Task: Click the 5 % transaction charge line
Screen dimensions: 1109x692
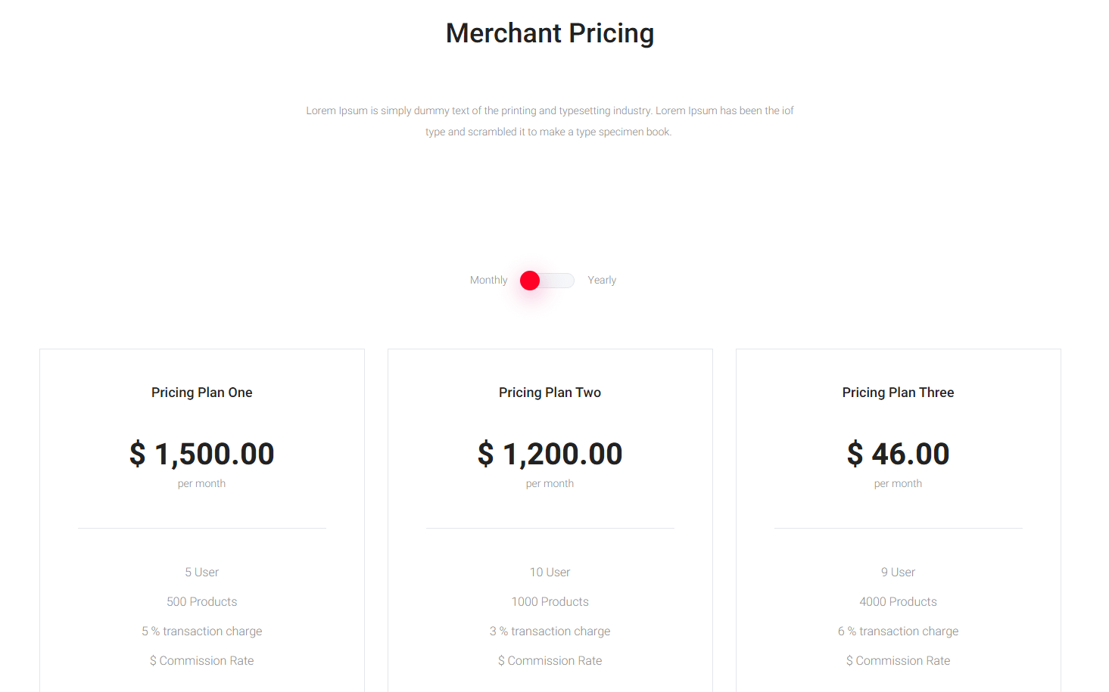Action: point(201,631)
